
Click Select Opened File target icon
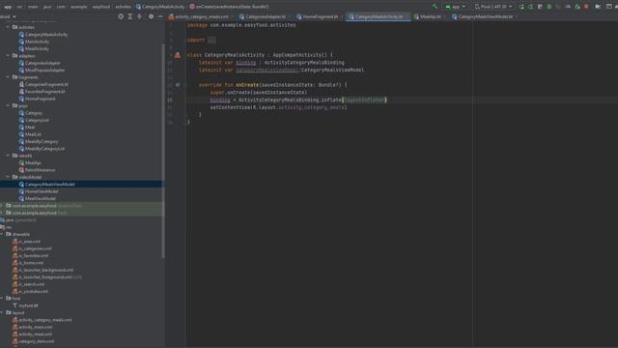121,16
